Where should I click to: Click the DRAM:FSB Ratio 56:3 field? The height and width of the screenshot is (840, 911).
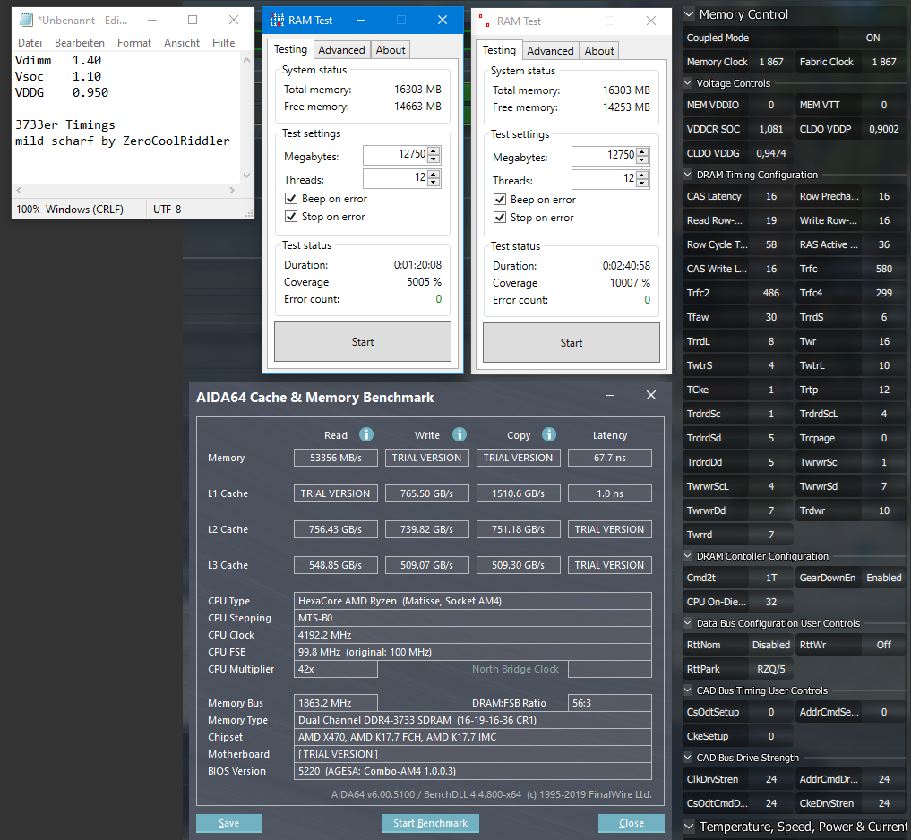point(610,703)
